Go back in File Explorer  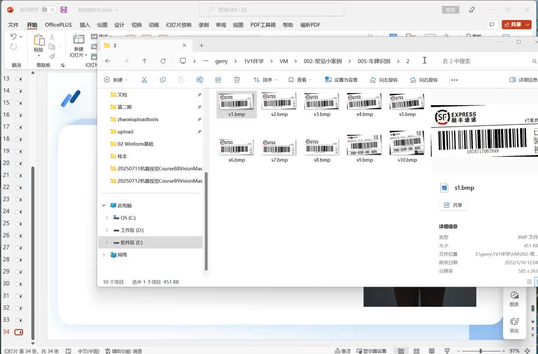tap(108, 61)
